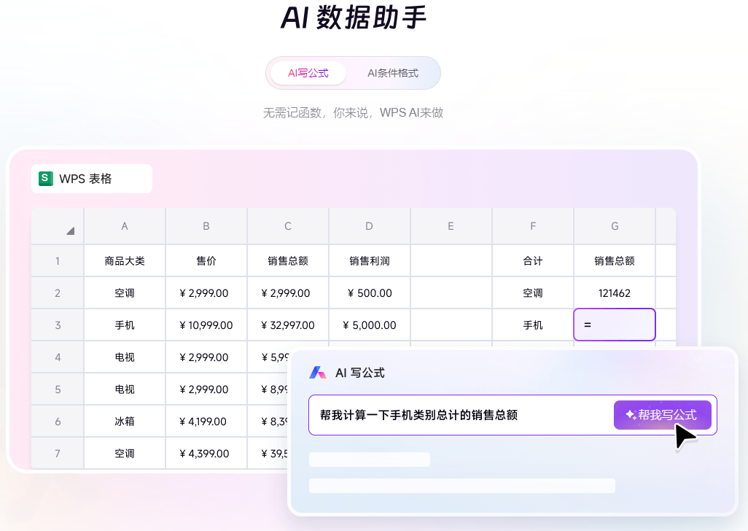This screenshot has height=531, width=748.
Task: Click the 商品大类 header cell
Action: coord(125,261)
